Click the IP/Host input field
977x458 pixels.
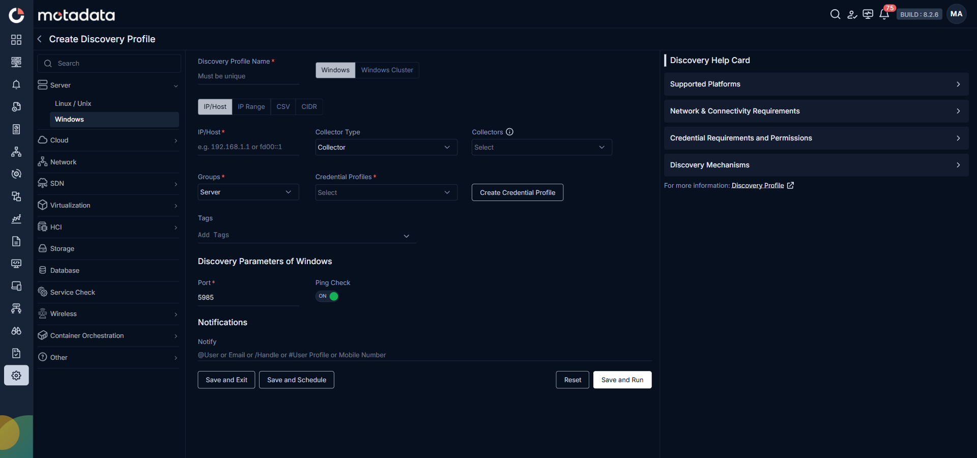pos(248,147)
